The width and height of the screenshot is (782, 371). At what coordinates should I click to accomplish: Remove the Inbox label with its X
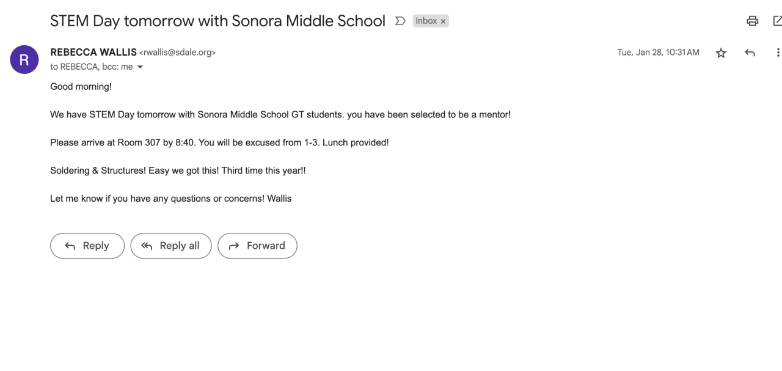(x=444, y=21)
